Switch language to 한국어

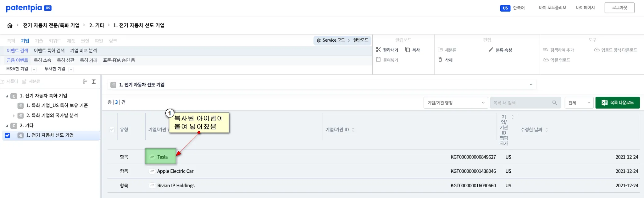click(x=519, y=8)
